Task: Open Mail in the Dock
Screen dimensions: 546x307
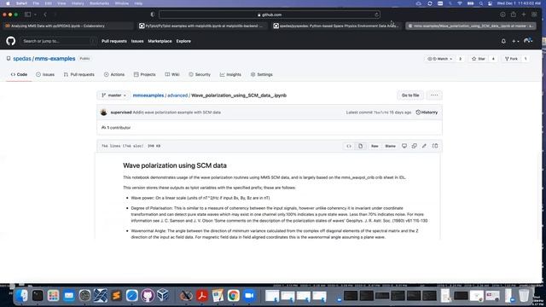Action: pos(69,296)
